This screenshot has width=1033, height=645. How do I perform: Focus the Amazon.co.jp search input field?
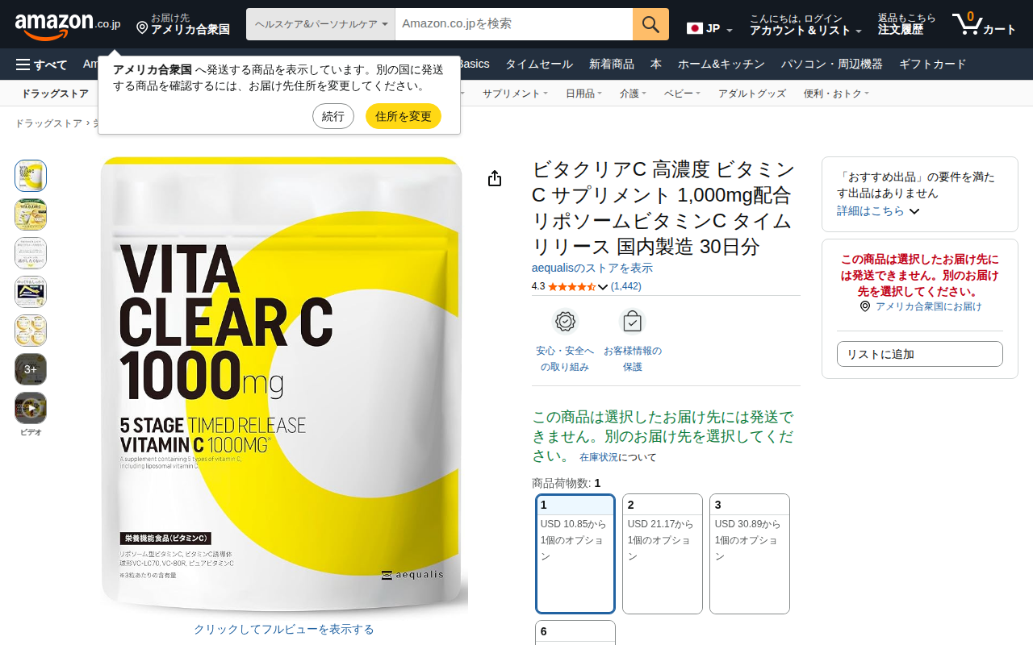click(514, 24)
